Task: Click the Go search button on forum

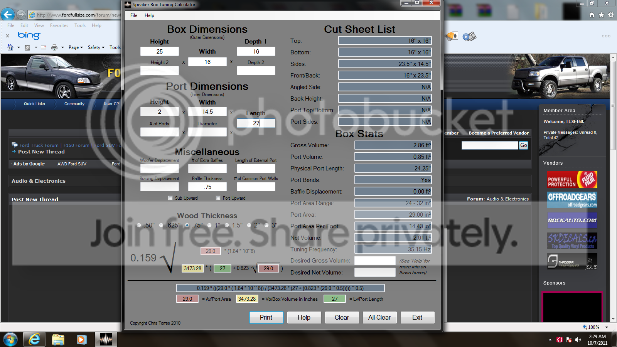Action: [523, 145]
